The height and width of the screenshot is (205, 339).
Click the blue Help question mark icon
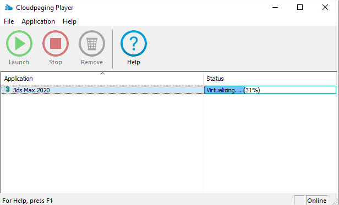pyautogui.click(x=134, y=43)
